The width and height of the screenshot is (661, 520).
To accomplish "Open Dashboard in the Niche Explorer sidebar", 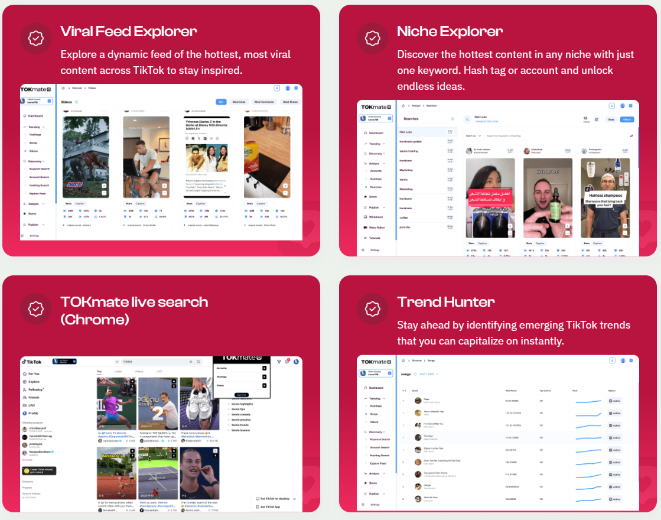I will coord(376,133).
